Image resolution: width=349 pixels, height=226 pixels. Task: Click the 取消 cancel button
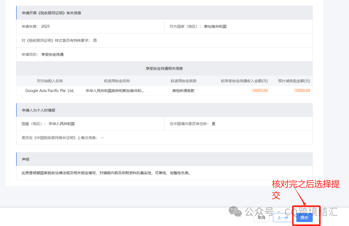pyautogui.click(x=261, y=217)
